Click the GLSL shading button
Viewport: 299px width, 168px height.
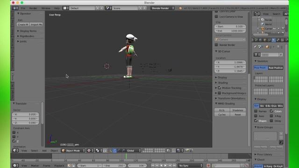point(222,110)
